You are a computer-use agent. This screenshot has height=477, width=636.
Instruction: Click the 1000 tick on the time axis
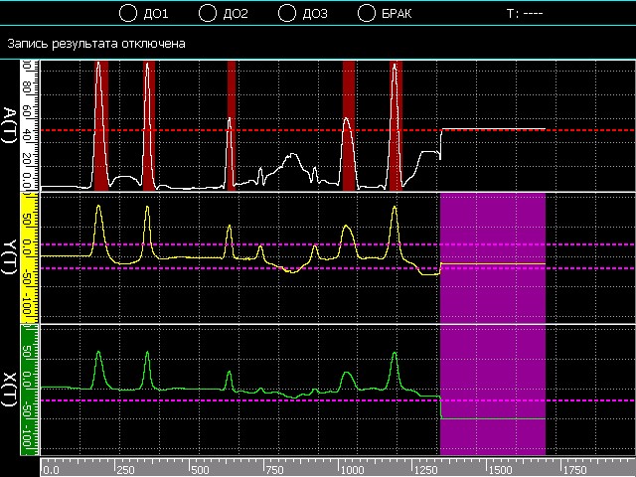coord(351,468)
